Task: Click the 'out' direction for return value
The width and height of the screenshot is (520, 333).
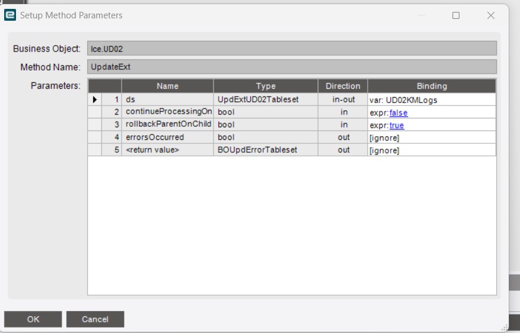Action: click(343, 150)
